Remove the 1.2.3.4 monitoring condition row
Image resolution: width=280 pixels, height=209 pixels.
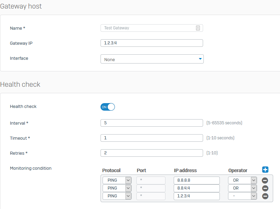(265, 196)
